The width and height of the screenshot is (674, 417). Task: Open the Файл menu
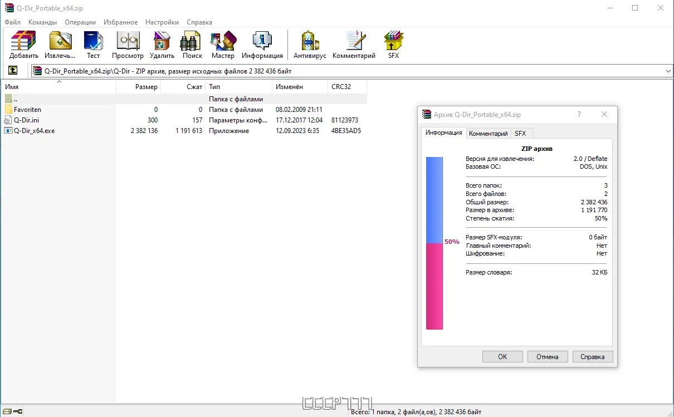[12, 22]
